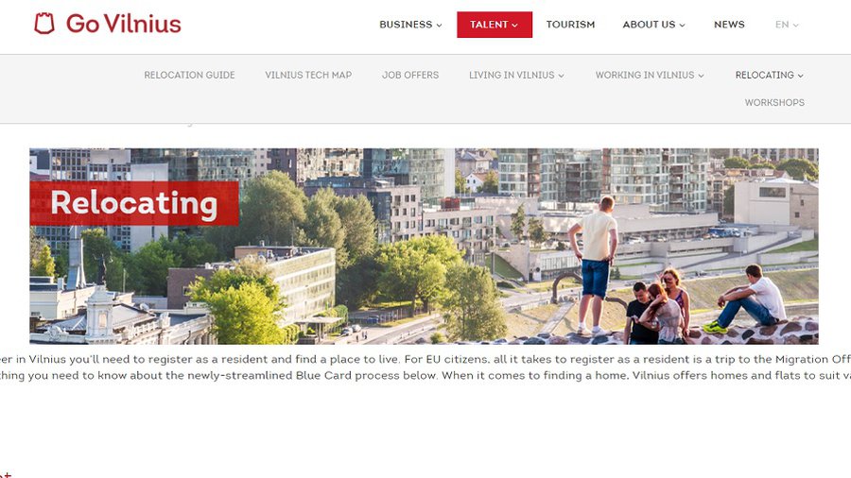The width and height of the screenshot is (851, 478).
Task: Expand the About Us dropdown
Action: pyautogui.click(x=653, y=25)
